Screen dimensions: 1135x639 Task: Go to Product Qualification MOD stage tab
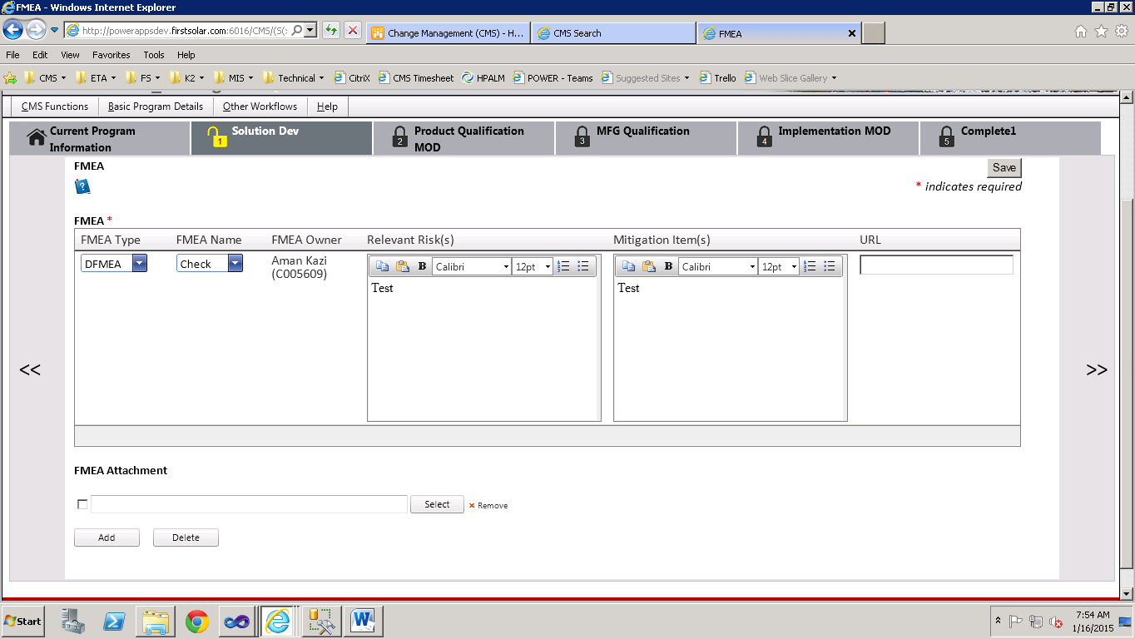coord(463,139)
